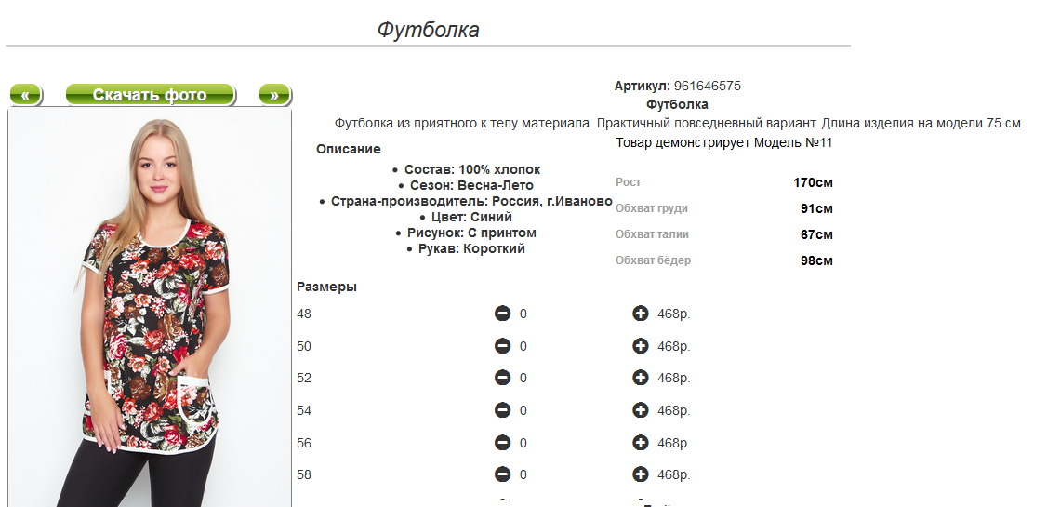Increase quantity for size 50

click(641, 346)
